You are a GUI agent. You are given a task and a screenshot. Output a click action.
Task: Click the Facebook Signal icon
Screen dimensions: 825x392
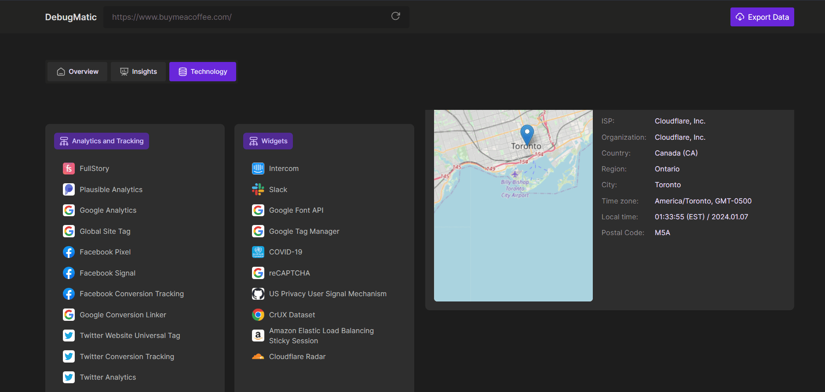(x=69, y=273)
